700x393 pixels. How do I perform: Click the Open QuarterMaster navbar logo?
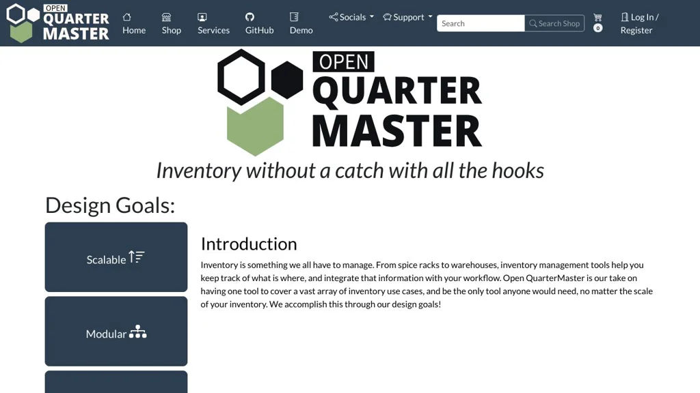(x=58, y=23)
